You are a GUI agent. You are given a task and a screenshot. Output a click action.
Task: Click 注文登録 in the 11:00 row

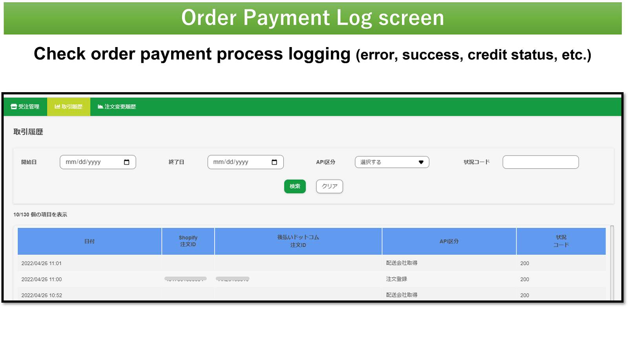[x=396, y=279]
